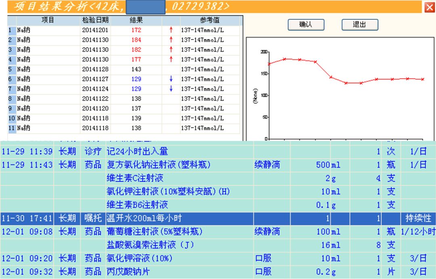Select the highlighted 温开水200ml每小时 order row
Image resolution: width=436 pixels, height=279 pixels.
point(144,218)
